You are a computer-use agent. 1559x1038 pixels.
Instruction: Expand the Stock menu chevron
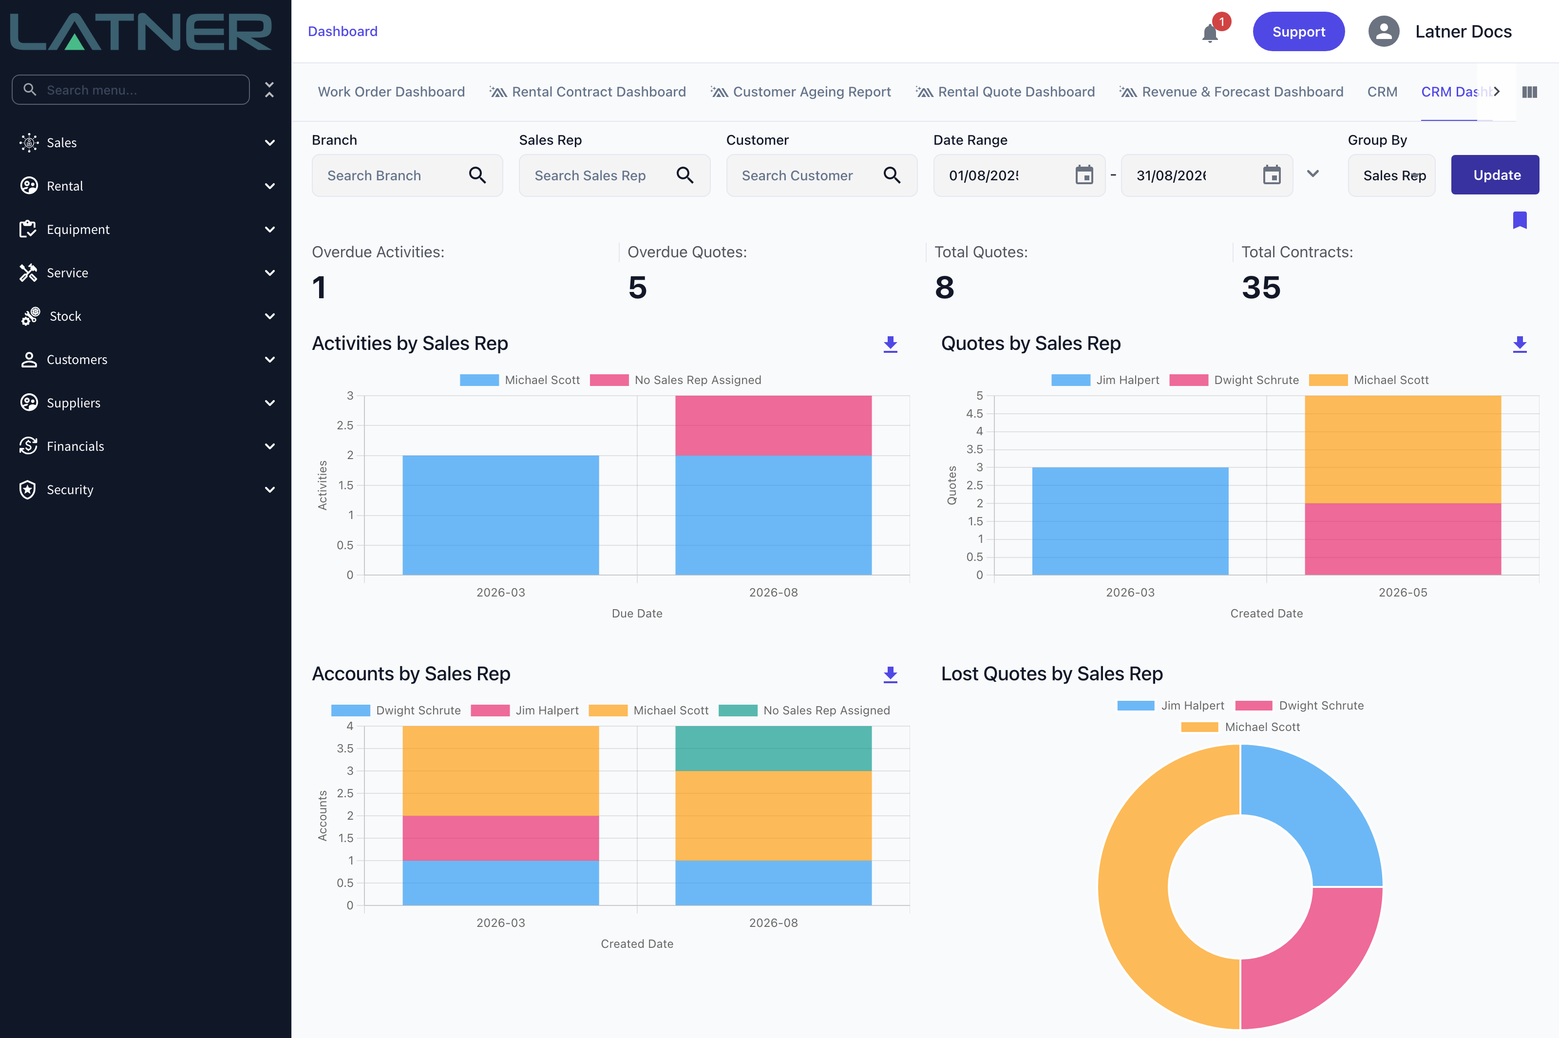point(270,316)
